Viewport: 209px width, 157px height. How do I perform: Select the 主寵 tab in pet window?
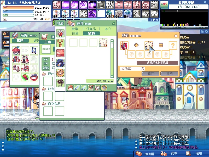click(48, 42)
